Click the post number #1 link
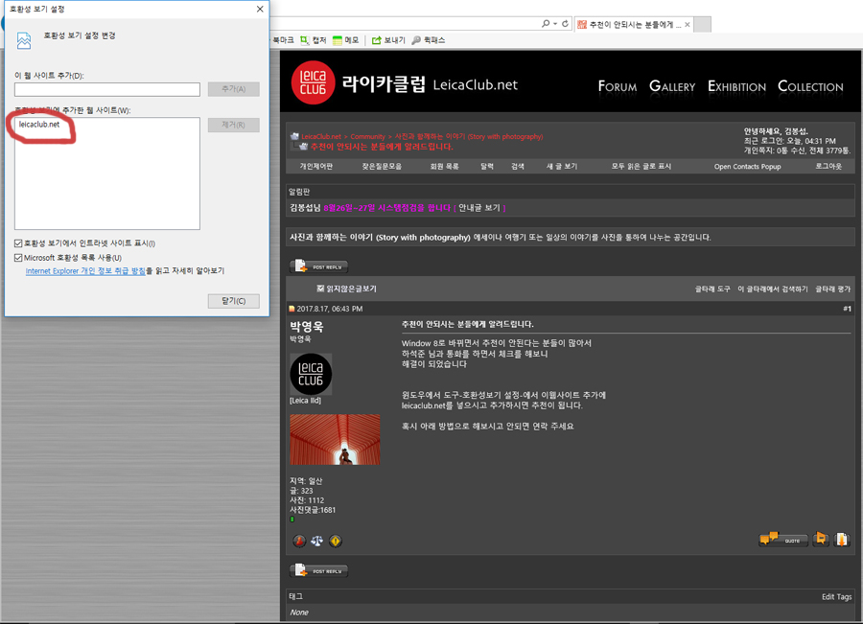The width and height of the screenshot is (863, 624). tap(847, 309)
